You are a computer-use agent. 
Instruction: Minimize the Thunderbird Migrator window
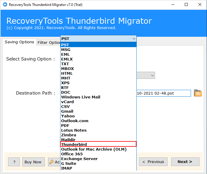pos(173,5)
